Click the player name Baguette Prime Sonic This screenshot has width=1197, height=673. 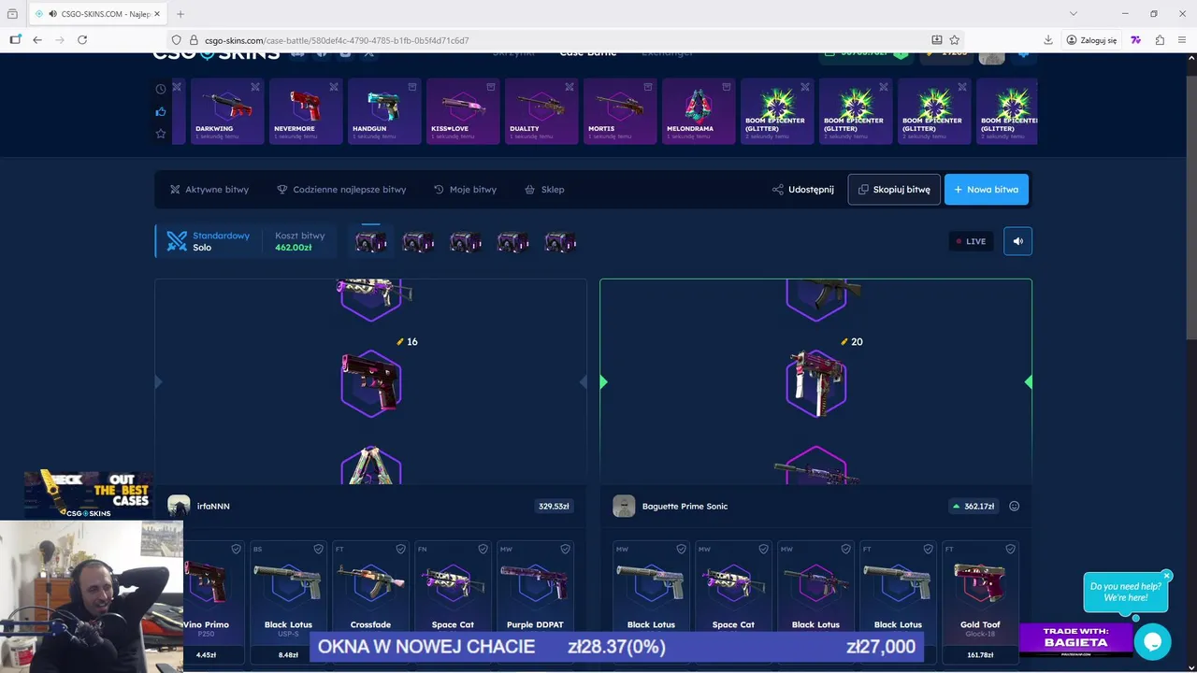point(685,506)
